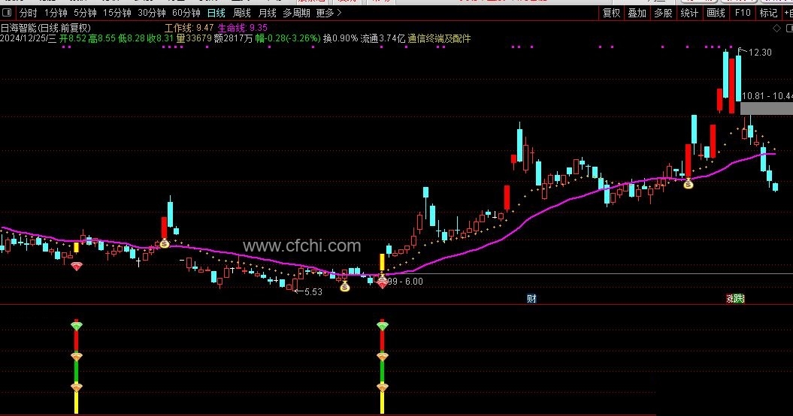
Task: Toggle the side panel icon beside 分时
Action: point(7,13)
